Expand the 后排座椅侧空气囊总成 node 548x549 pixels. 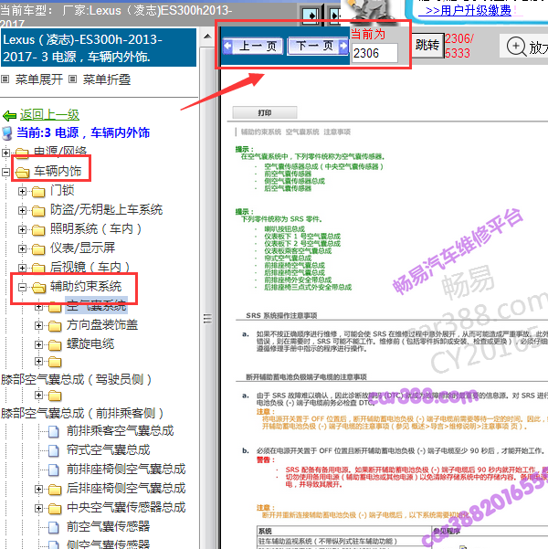[x=38, y=489]
